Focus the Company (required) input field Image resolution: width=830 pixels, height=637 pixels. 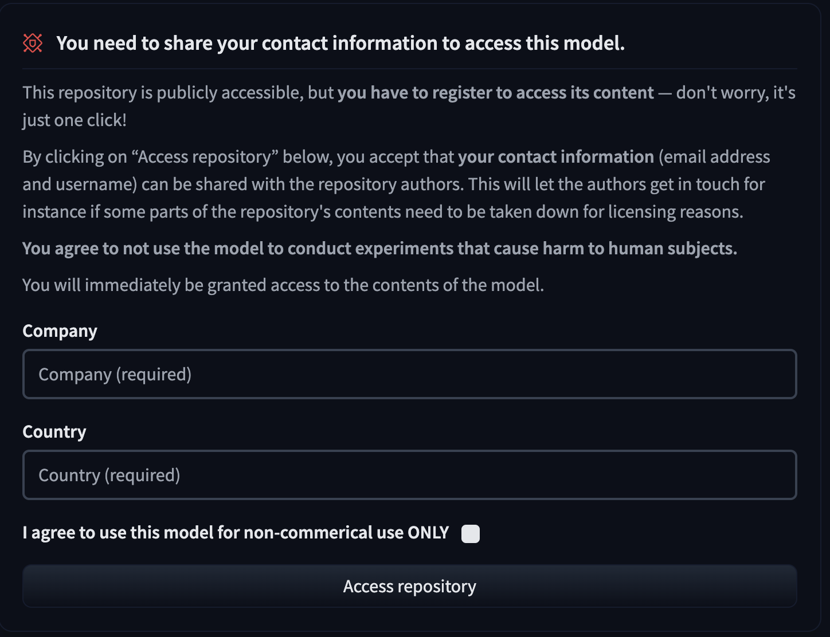click(x=409, y=374)
